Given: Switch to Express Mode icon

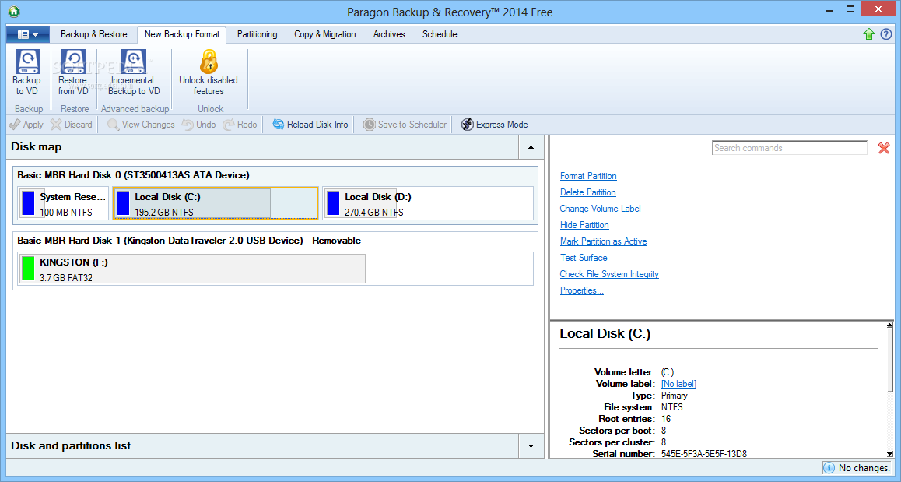Looking at the screenshot, I should tap(467, 125).
